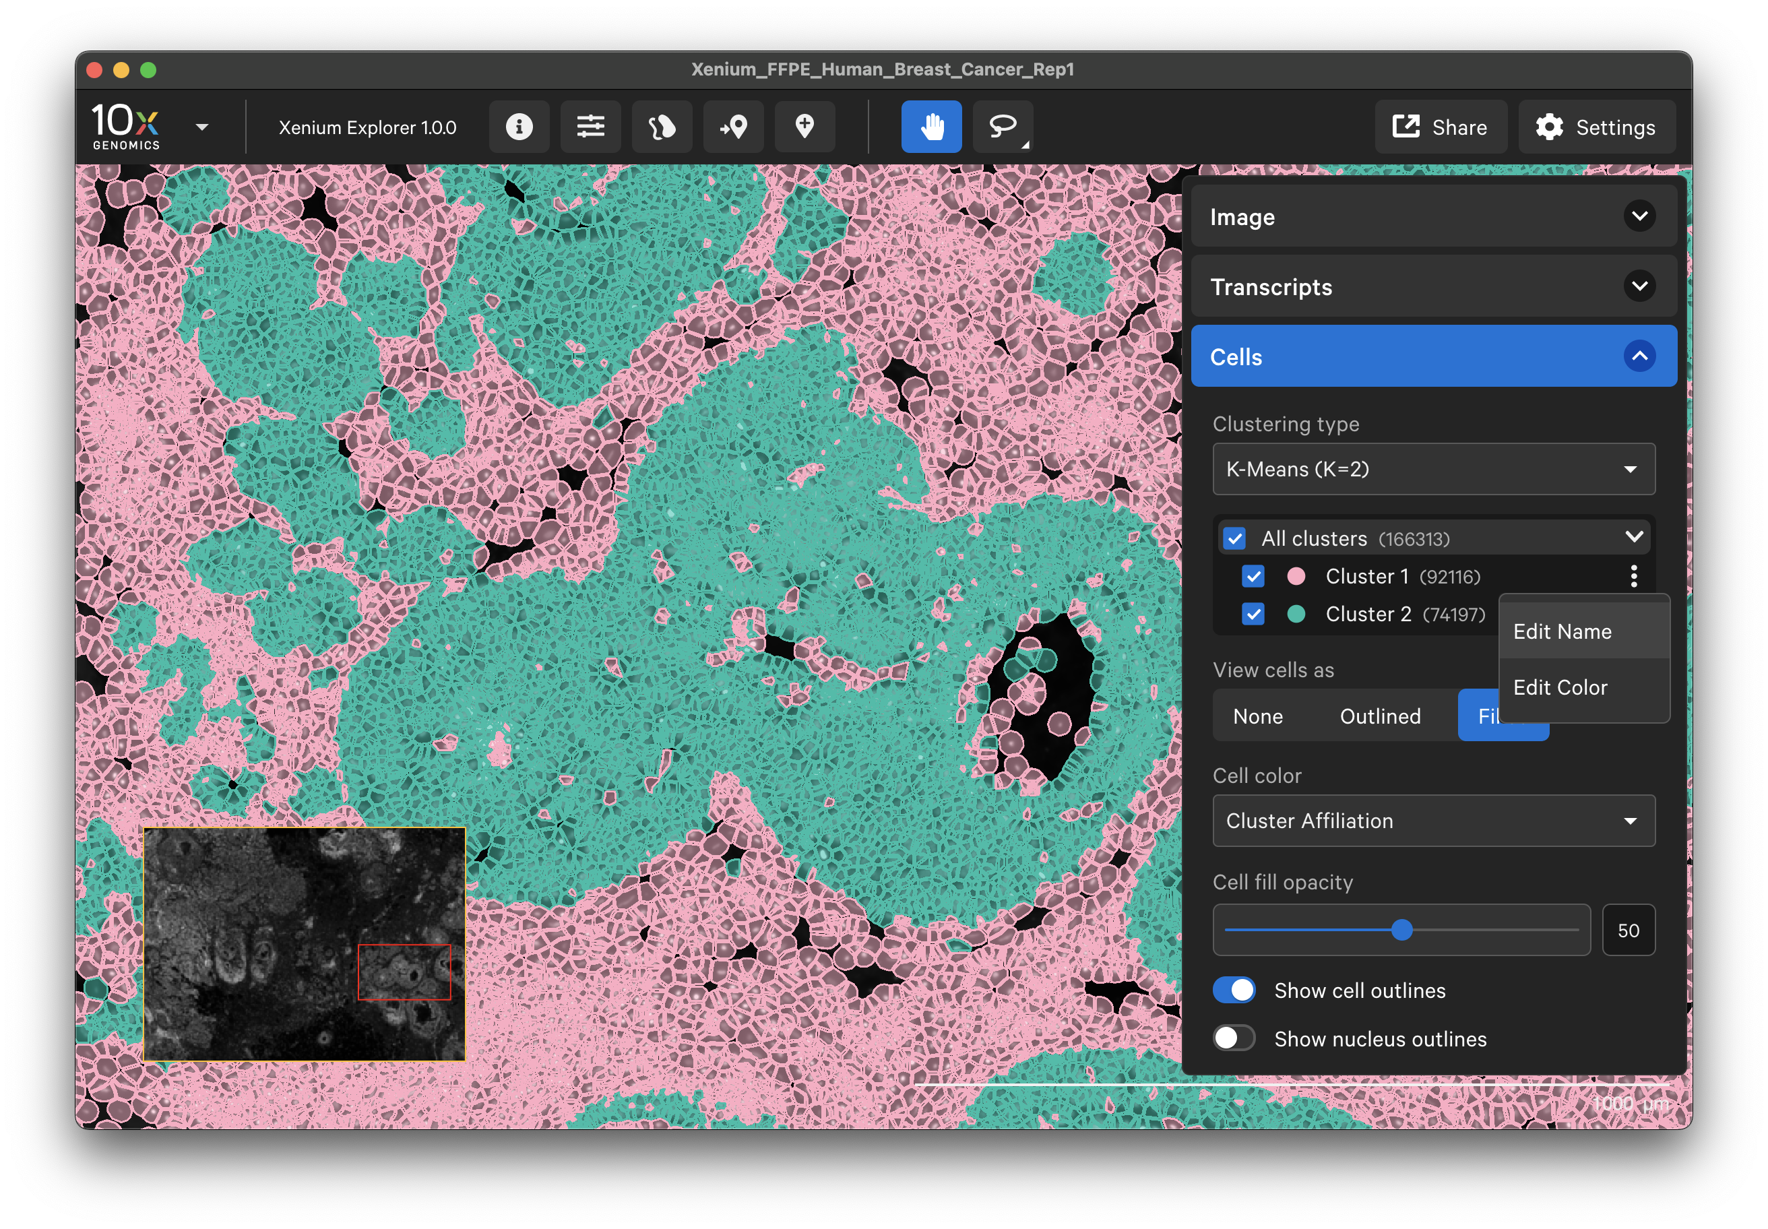Click the Cell fill opacity slider handle
This screenshot has width=1768, height=1229.
point(1402,931)
